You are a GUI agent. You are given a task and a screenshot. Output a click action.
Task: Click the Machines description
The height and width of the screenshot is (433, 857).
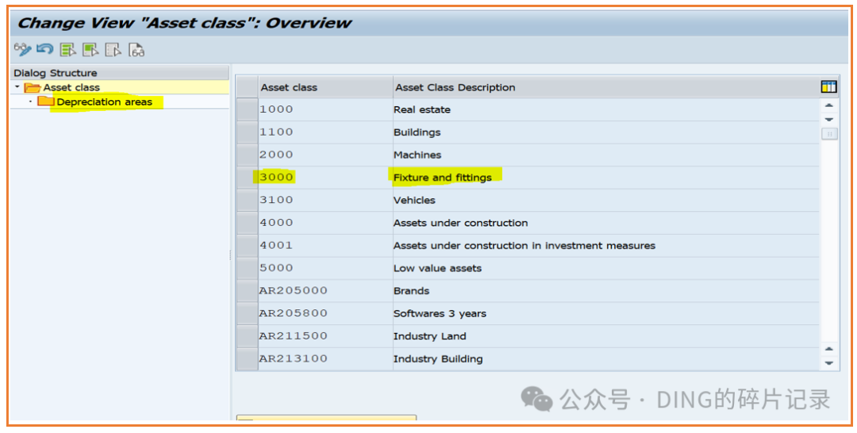click(417, 155)
